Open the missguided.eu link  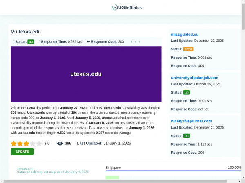coord(185,34)
